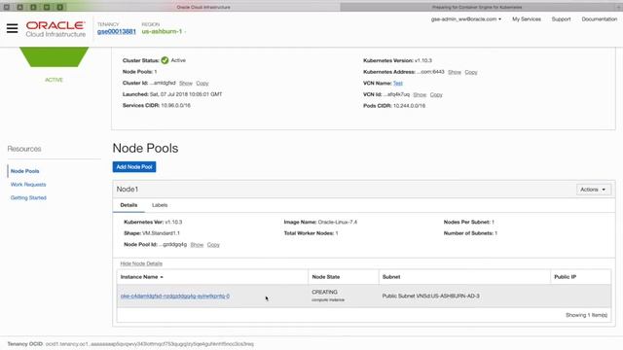Open the Test VCN Name link

coord(398,84)
